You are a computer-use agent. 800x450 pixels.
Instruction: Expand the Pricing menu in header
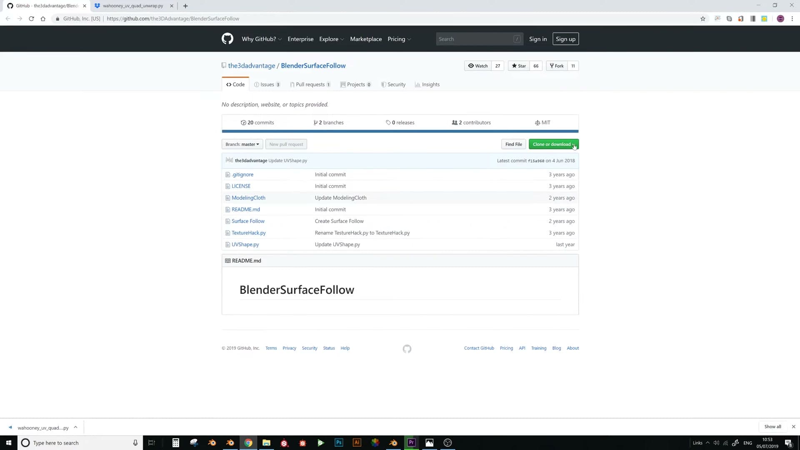click(399, 39)
